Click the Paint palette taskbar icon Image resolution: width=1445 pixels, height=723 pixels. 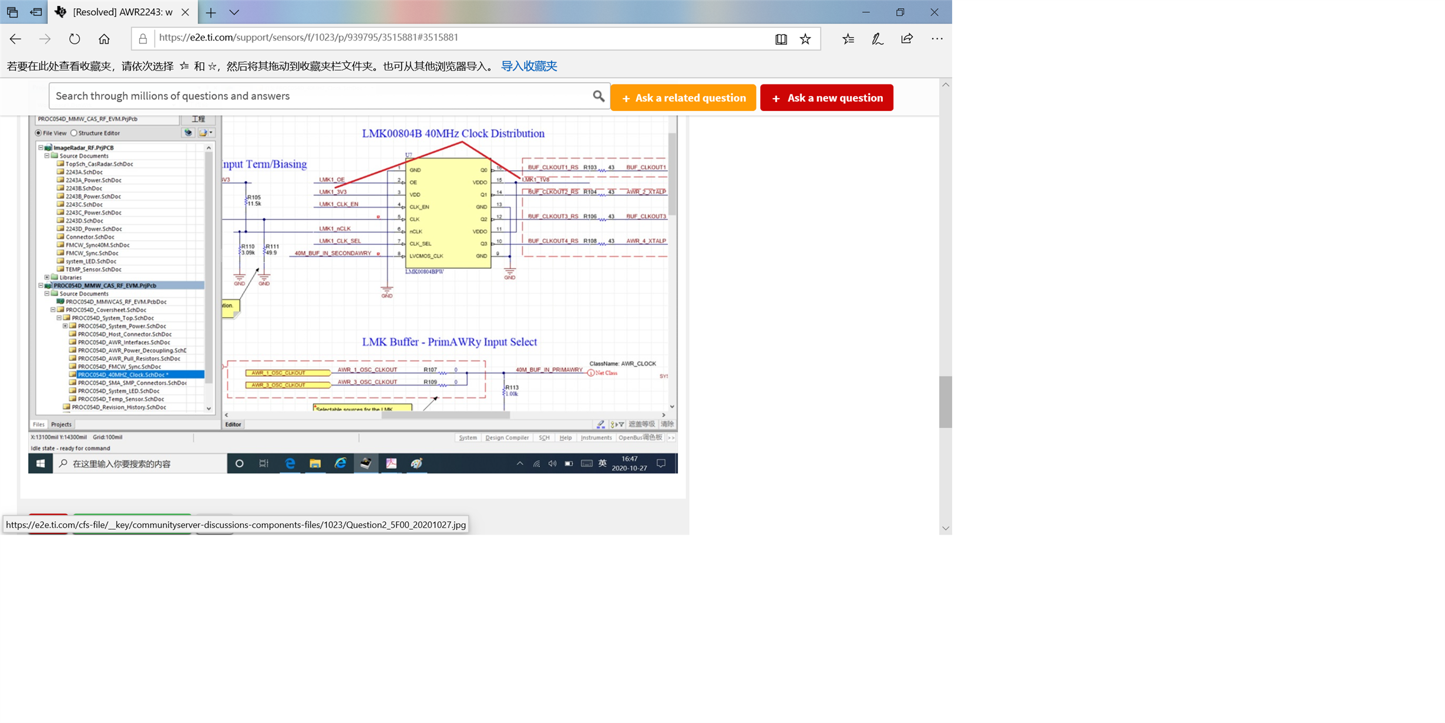(x=416, y=463)
